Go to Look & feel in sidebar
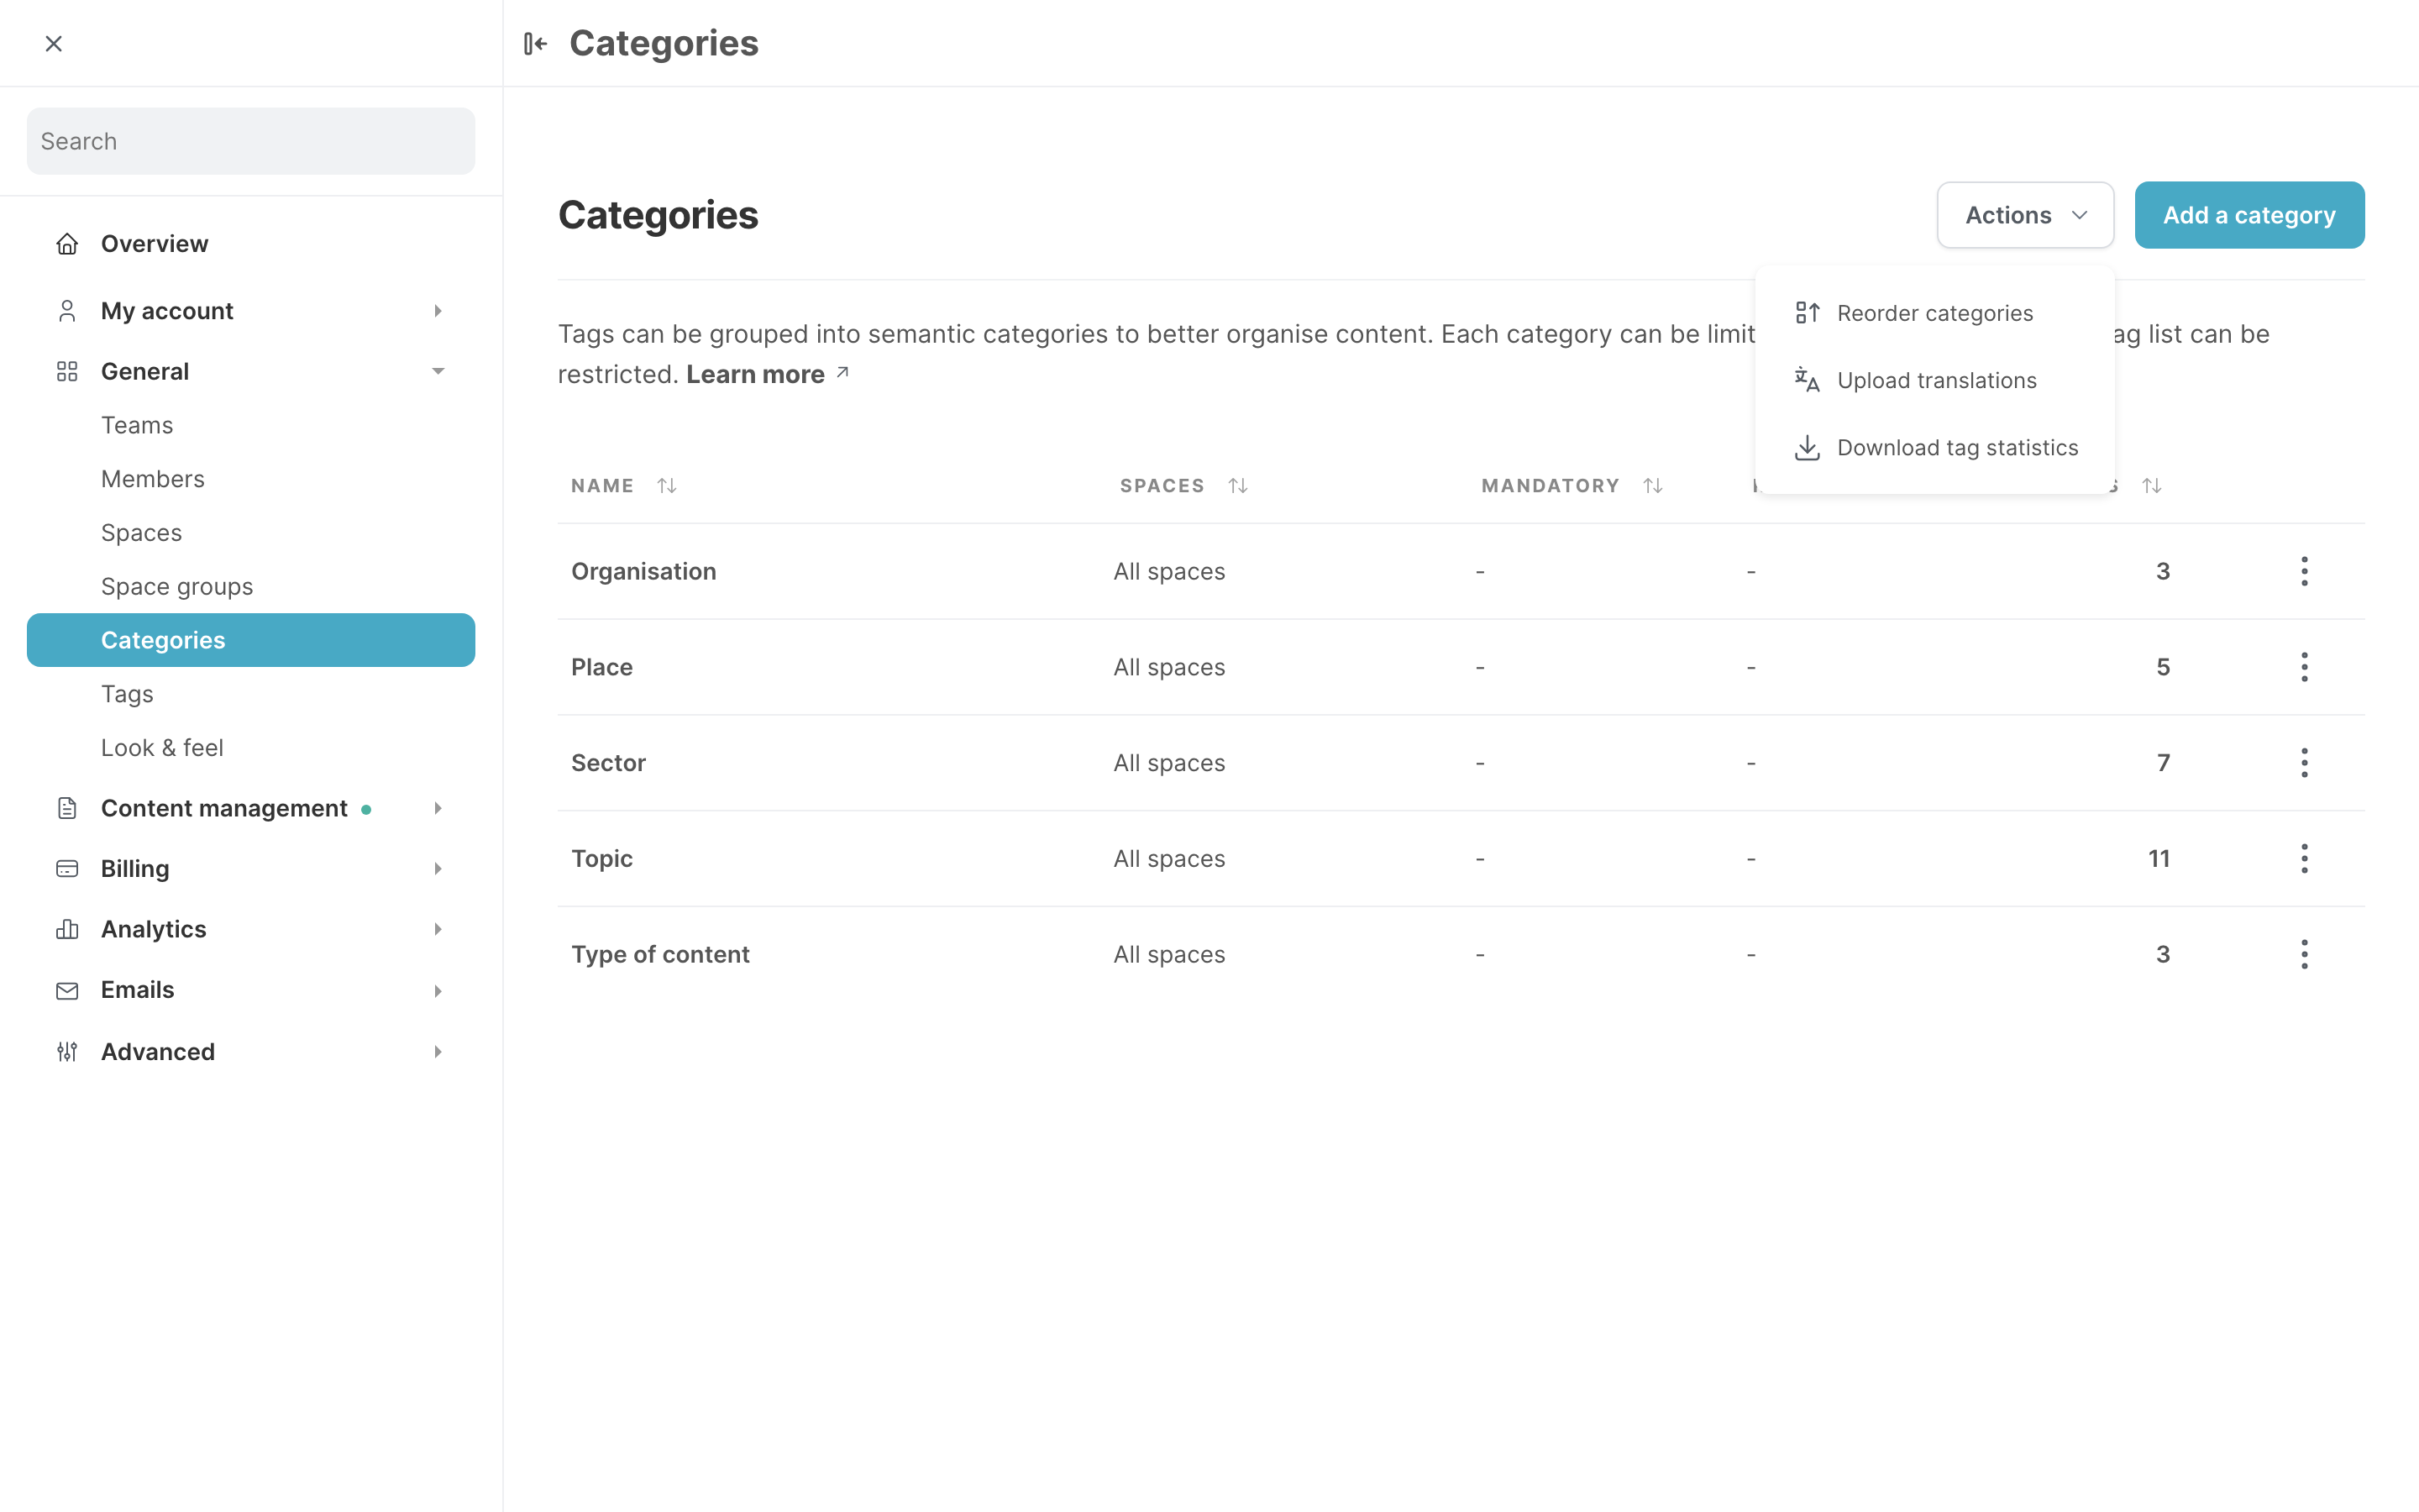Viewport: 2419px width, 1512px height. click(162, 748)
